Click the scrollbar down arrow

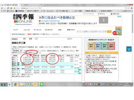click(x=133, y=81)
